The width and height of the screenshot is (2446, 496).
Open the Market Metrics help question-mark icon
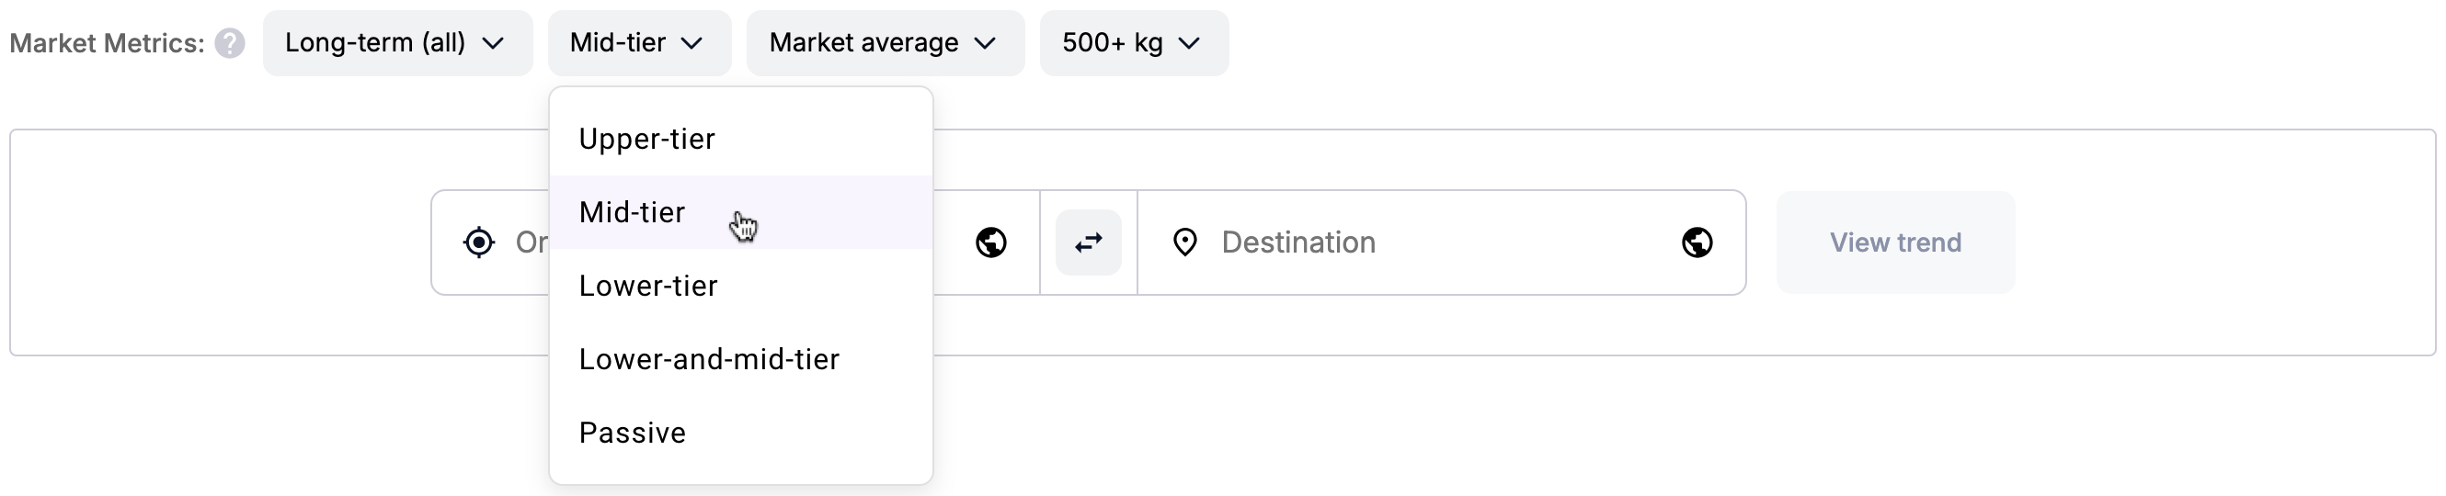(x=229, y=43)
